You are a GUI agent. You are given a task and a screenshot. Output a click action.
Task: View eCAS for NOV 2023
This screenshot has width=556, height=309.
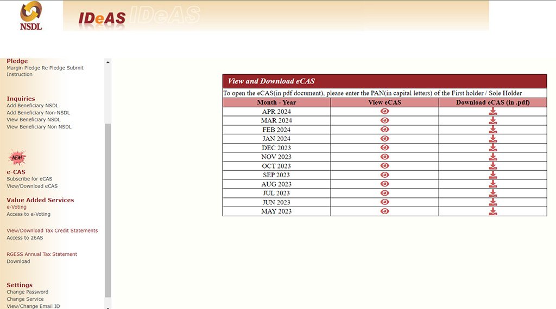(385, 157)
